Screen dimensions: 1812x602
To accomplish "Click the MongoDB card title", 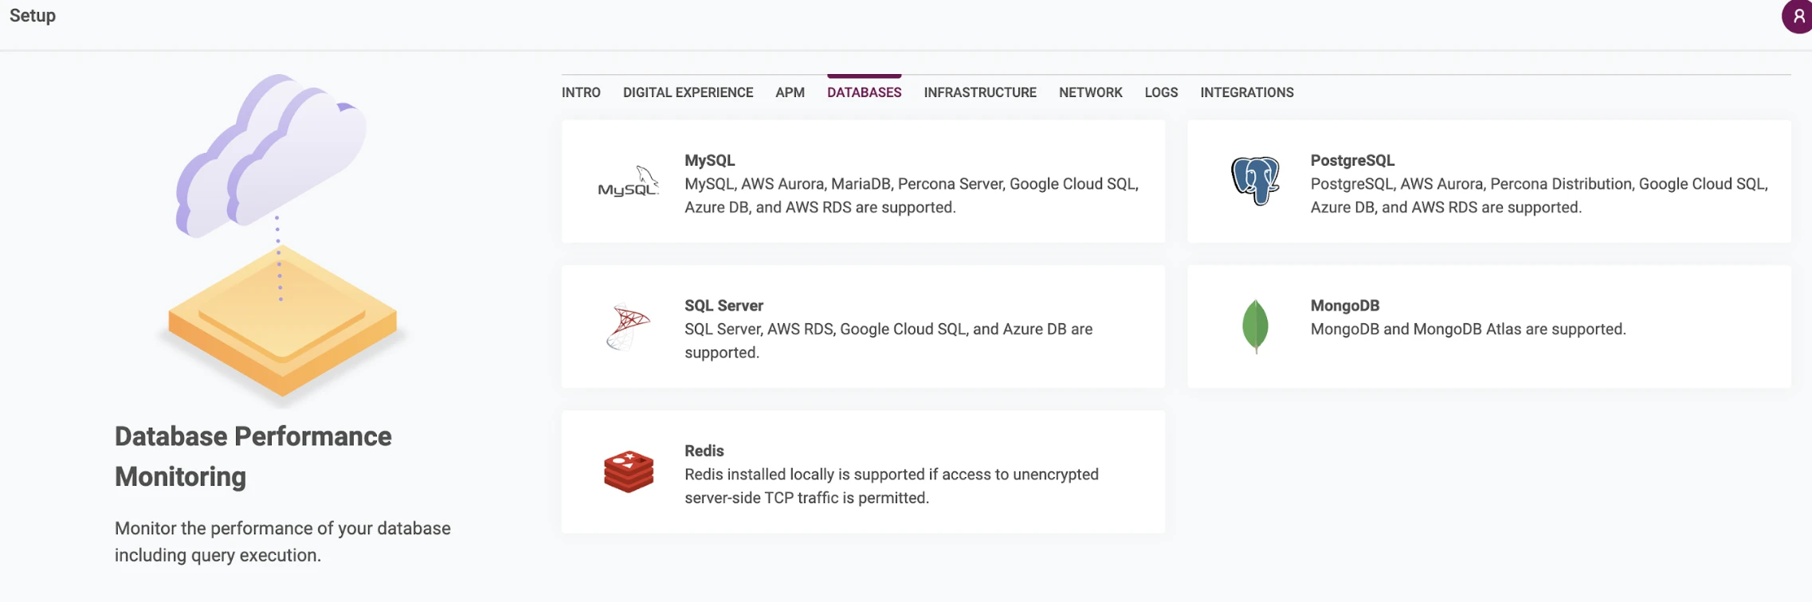I will tap(1345, 306).
